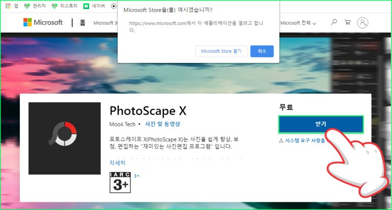Click the Microsoft Store 열기 button
The width and height of the screenshot is (392, 210).
(221, 51)
